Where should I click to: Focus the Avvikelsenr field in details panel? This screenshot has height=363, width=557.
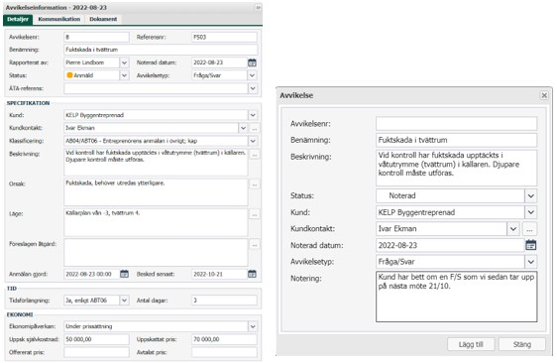pyautogui.click(x=96, y=37)
